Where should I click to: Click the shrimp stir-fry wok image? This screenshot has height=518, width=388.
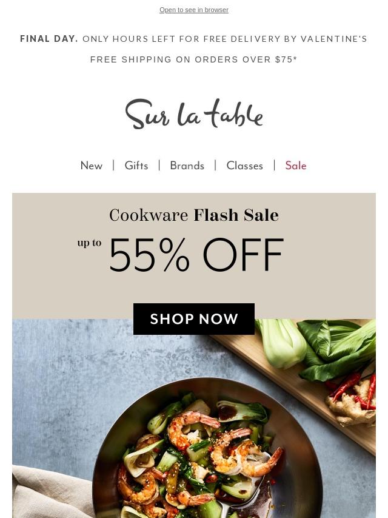(202, 449)
